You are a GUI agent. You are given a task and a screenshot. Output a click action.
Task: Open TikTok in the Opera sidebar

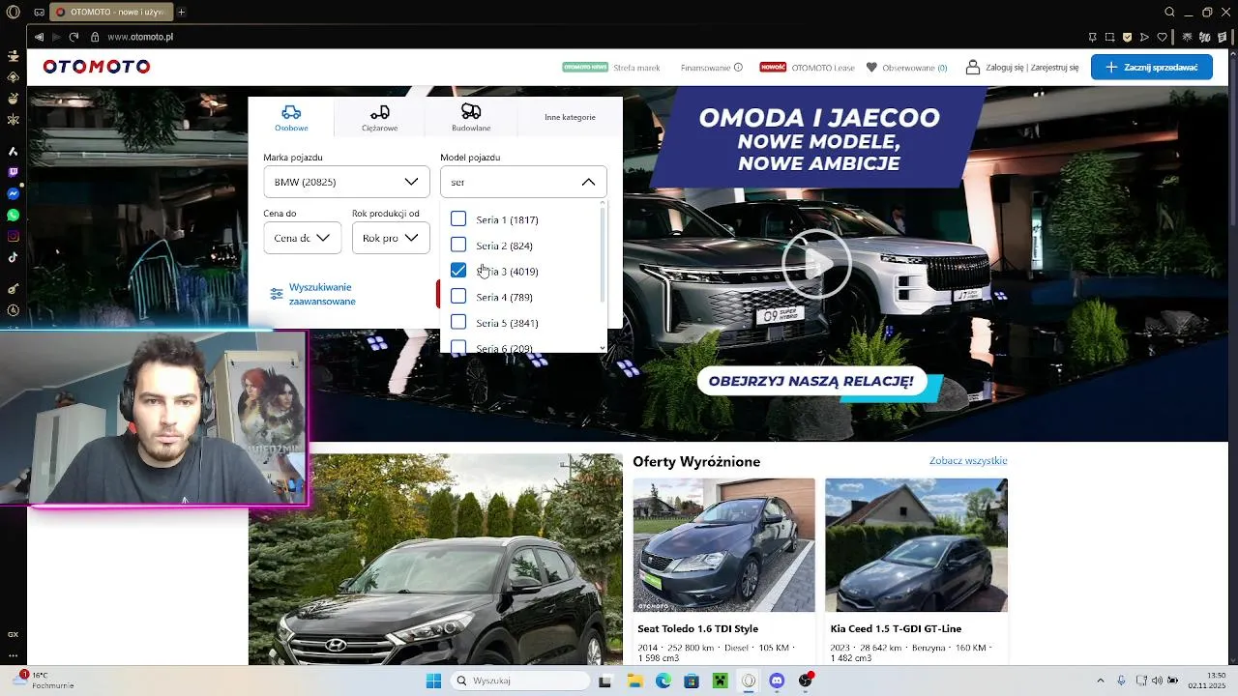[x=13, y=257]
